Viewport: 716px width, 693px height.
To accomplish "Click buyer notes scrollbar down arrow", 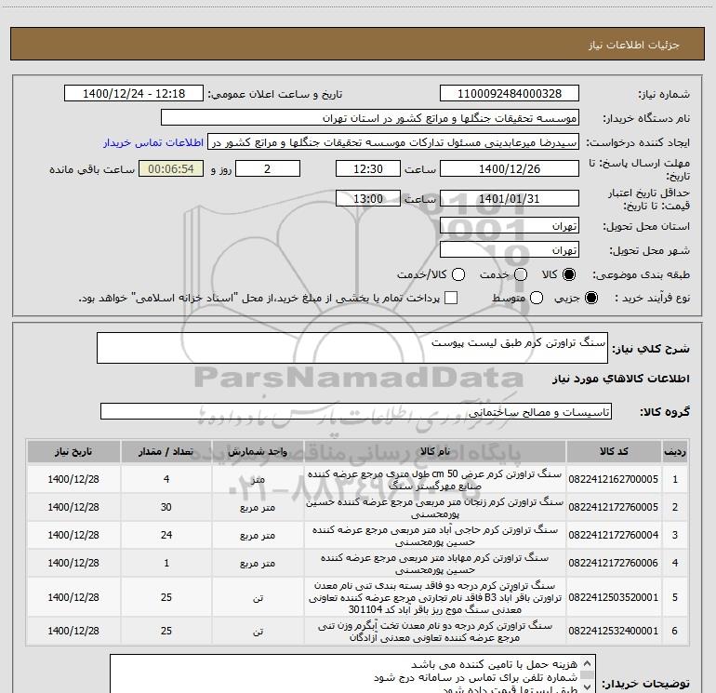I will 588,687.
